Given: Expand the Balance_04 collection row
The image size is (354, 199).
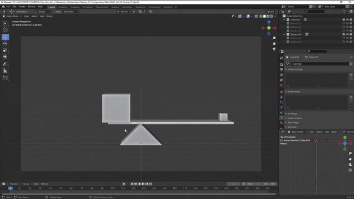Looking at the screenshot, I should point(284,34).
